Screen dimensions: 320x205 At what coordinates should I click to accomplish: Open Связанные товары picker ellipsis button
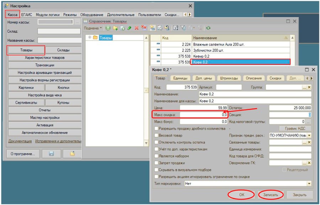[304, 142]
